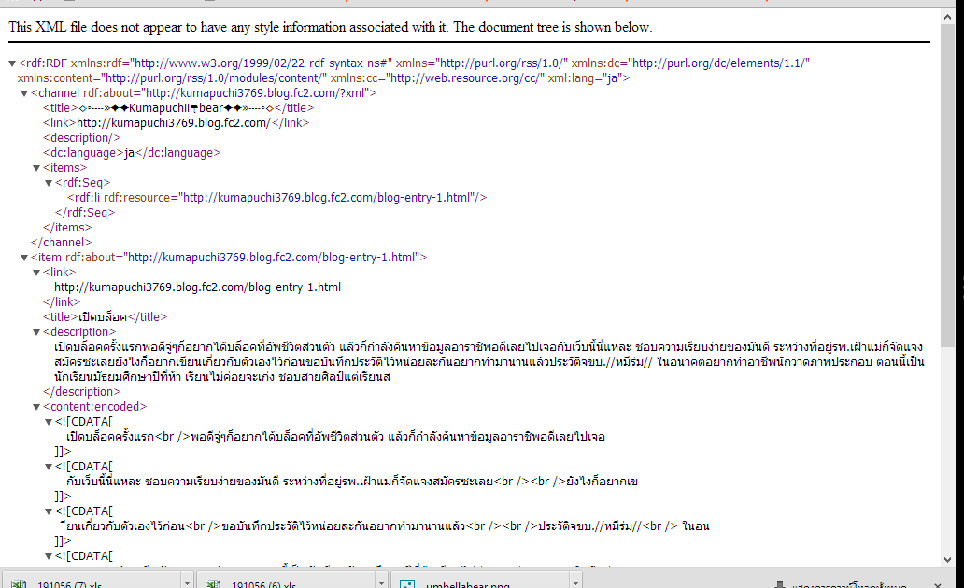Screen dimensions: 964x588
Task: Click the empty description tag line
Action: click(x=82, y=137)
